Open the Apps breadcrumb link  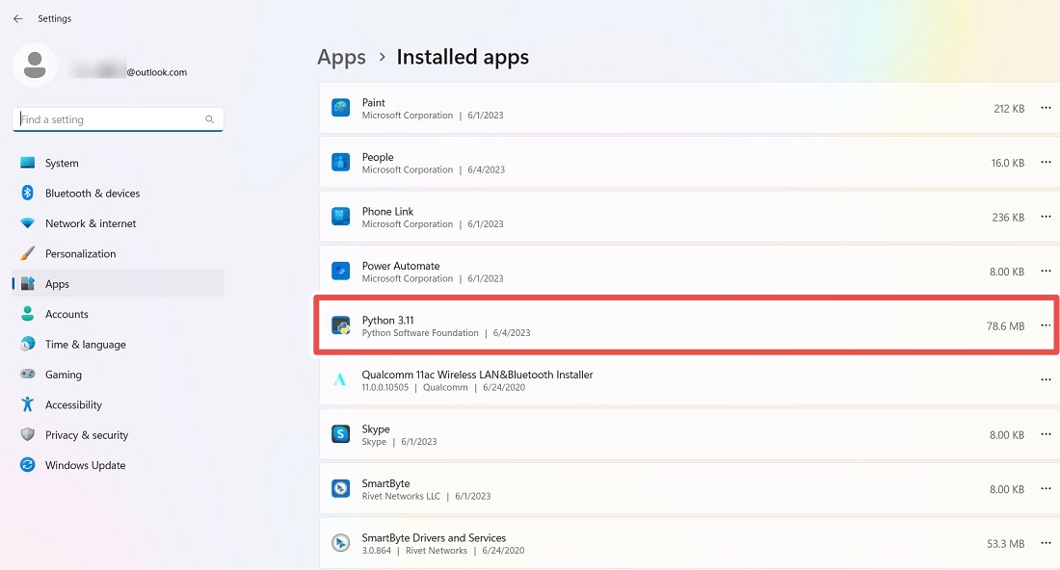pos(341,57)
